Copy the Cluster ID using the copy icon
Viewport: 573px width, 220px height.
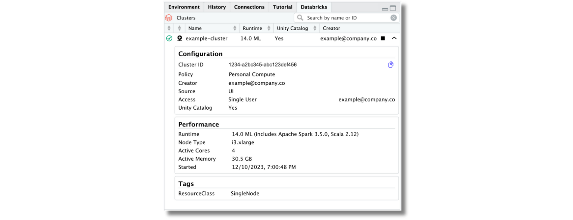tap(391, 64)
